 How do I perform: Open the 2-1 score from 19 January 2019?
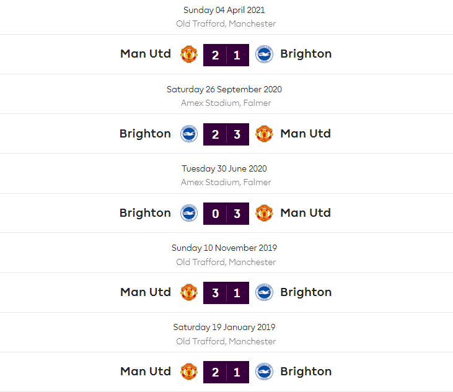click(226, 372)
